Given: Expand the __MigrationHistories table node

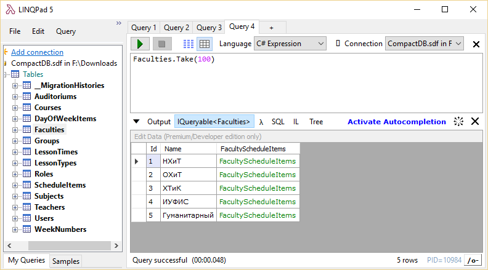Looking at the screenshot, I should [15, 85].
